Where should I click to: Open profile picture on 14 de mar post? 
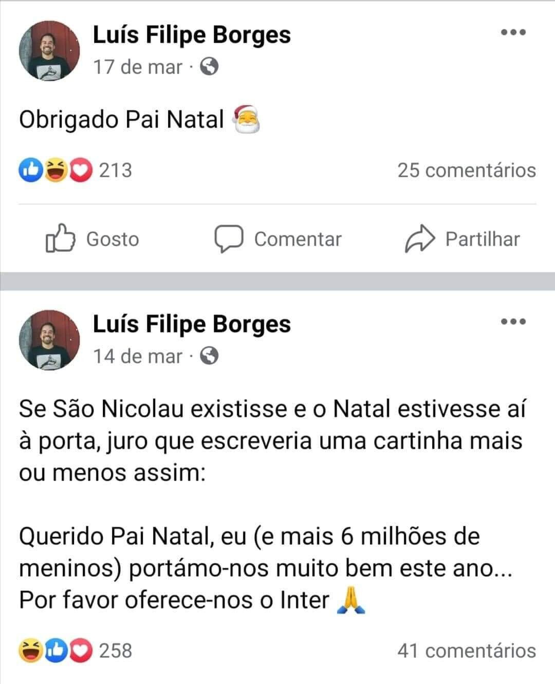coord(49,340)
